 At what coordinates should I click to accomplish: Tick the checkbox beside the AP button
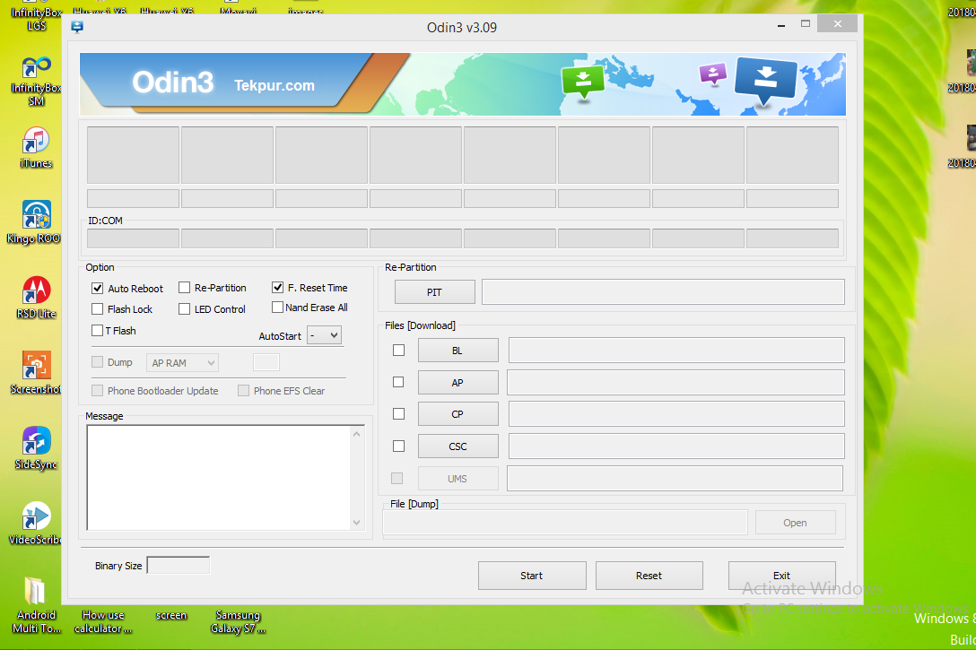point(398,382)
